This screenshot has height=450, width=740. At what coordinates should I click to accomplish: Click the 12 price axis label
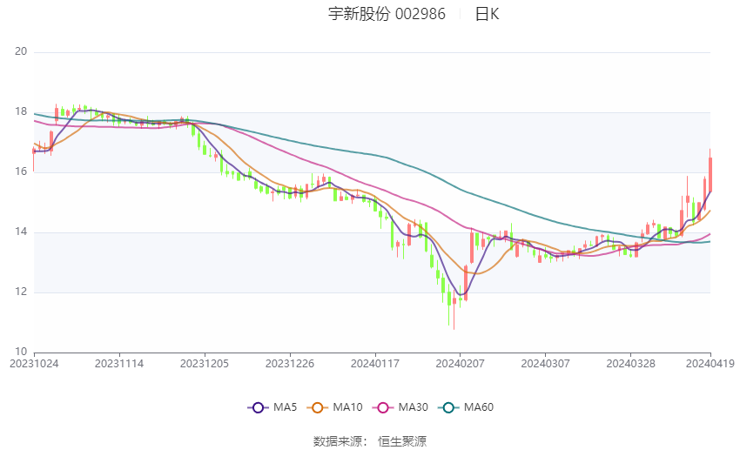point(21,292)
